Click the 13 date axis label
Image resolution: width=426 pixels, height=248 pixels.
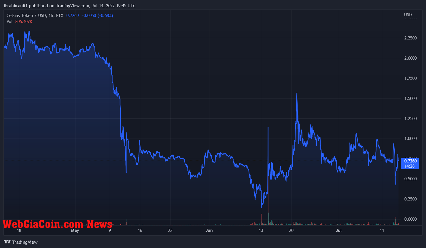point(261,230)
